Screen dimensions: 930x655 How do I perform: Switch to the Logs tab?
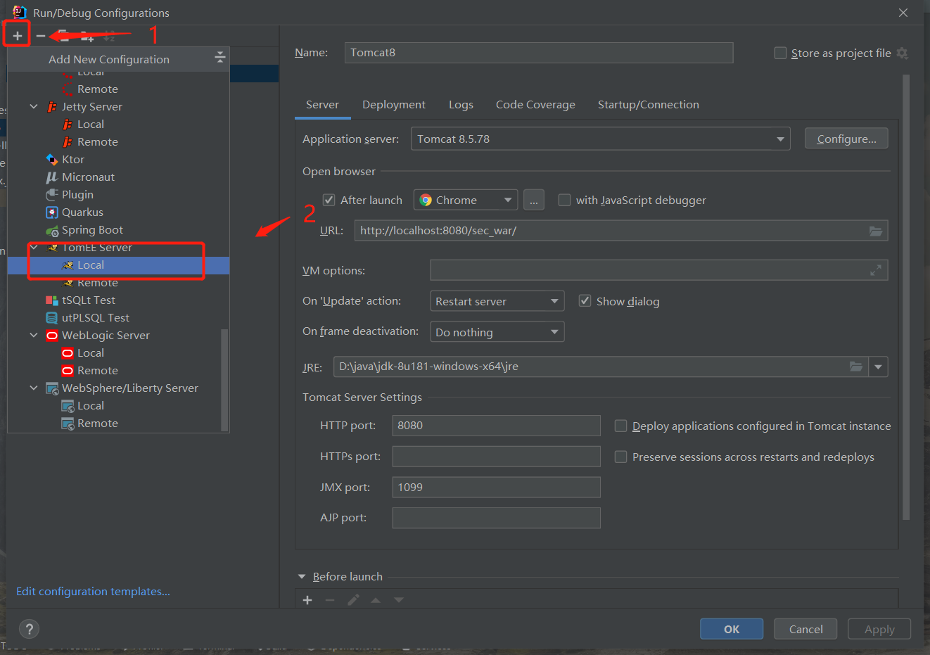point(461,104)
